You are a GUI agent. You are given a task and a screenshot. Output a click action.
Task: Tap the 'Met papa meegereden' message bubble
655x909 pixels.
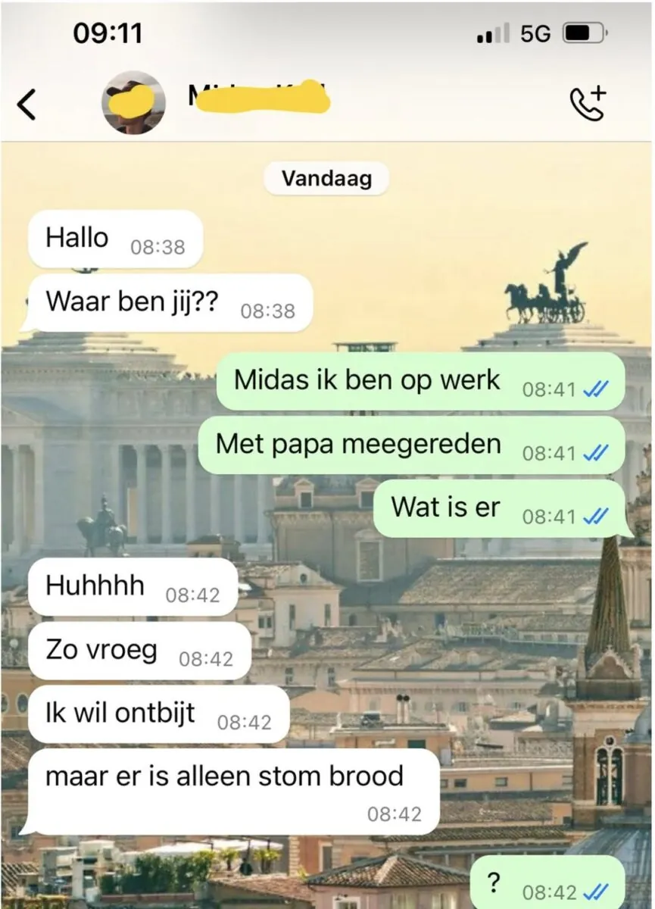point(412,445)
